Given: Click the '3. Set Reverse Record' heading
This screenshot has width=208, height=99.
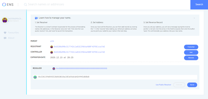Looking at the screenshot, I should [x=153, y=22].
